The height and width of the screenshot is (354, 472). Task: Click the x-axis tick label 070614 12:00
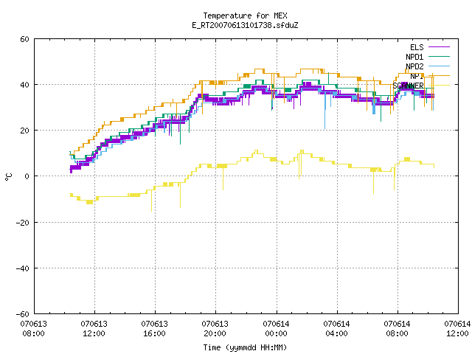[457, 329]
